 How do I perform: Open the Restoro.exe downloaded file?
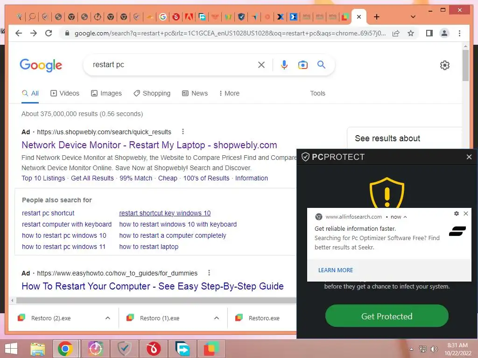[x=258, y=318]
